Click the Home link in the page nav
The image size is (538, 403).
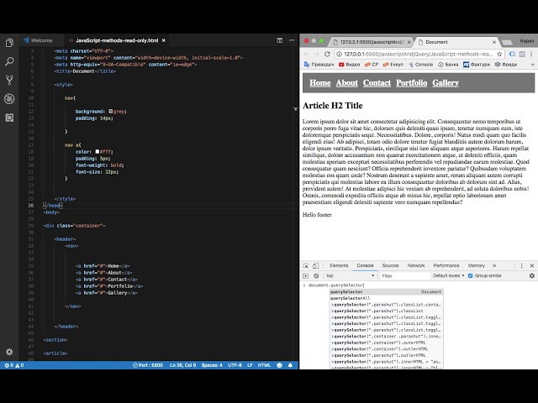pyautogui.click(x=320, y=83)
